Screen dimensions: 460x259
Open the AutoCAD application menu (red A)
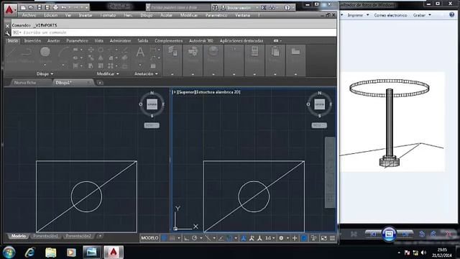[x=9, y=9]
